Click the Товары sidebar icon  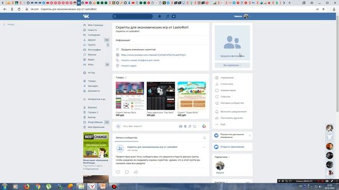(85, 81)
